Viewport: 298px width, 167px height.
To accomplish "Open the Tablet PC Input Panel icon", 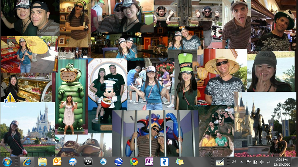I will 220,162.
